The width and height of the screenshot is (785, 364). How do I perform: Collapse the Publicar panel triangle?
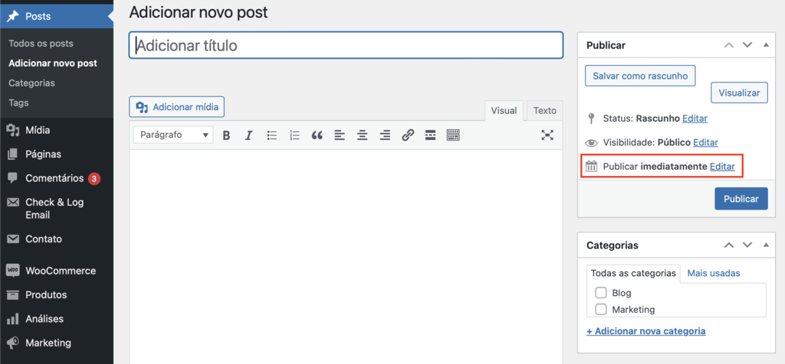tap(766, 45)
